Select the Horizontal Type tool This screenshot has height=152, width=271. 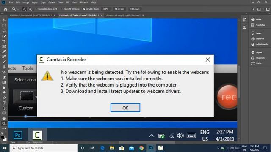4,103
